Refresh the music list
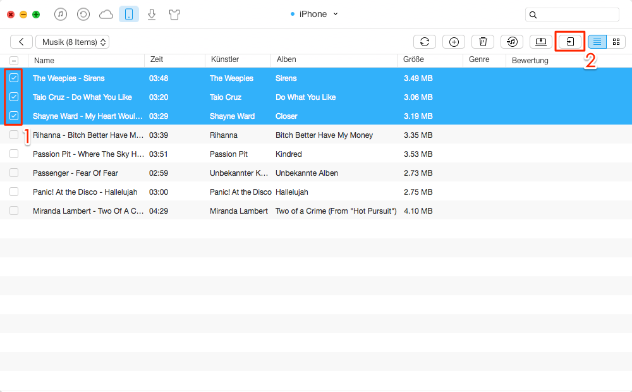The width and height of the screenshot is (632, 392). click(425, 42)
